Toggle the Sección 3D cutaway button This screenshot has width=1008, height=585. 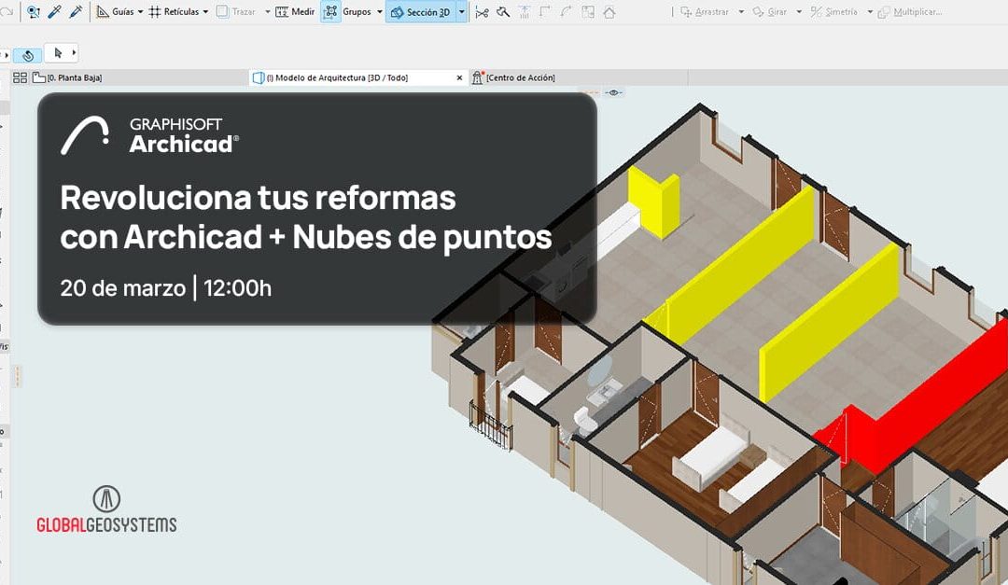coord(420,12)
